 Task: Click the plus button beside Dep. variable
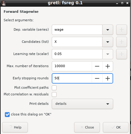122,30
